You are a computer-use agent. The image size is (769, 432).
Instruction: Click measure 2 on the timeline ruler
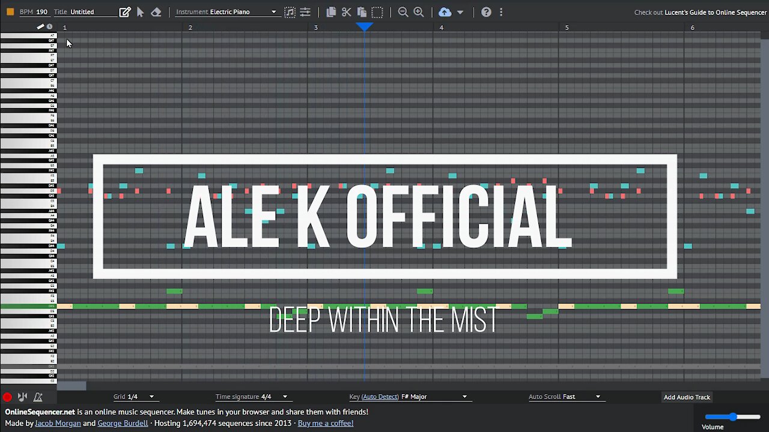pyautogui.click(x=190, y=28)
